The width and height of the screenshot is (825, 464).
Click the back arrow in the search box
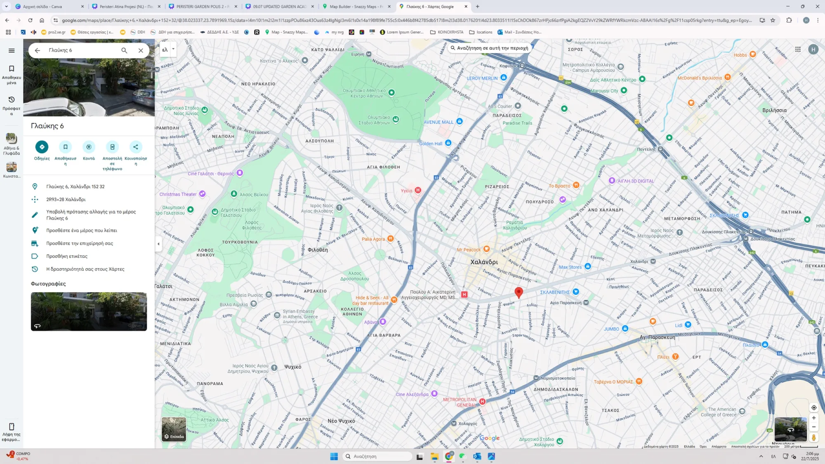click(38, 50)
